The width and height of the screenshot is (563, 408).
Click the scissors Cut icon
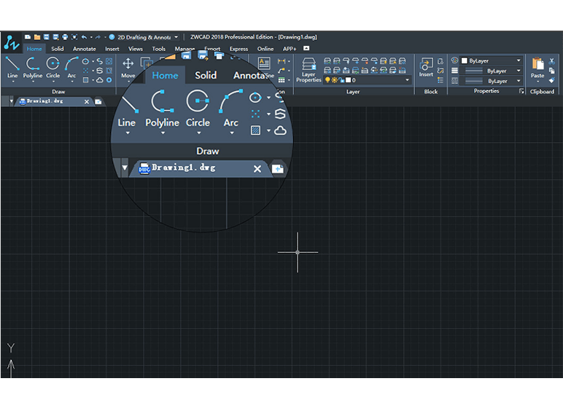(x=552, y=61)
